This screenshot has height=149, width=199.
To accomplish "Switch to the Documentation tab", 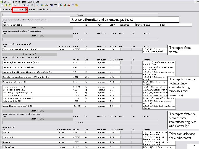I will [6, 9].
